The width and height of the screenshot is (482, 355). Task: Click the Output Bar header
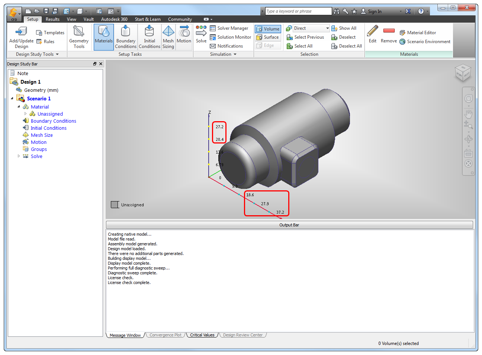point(289,225)
